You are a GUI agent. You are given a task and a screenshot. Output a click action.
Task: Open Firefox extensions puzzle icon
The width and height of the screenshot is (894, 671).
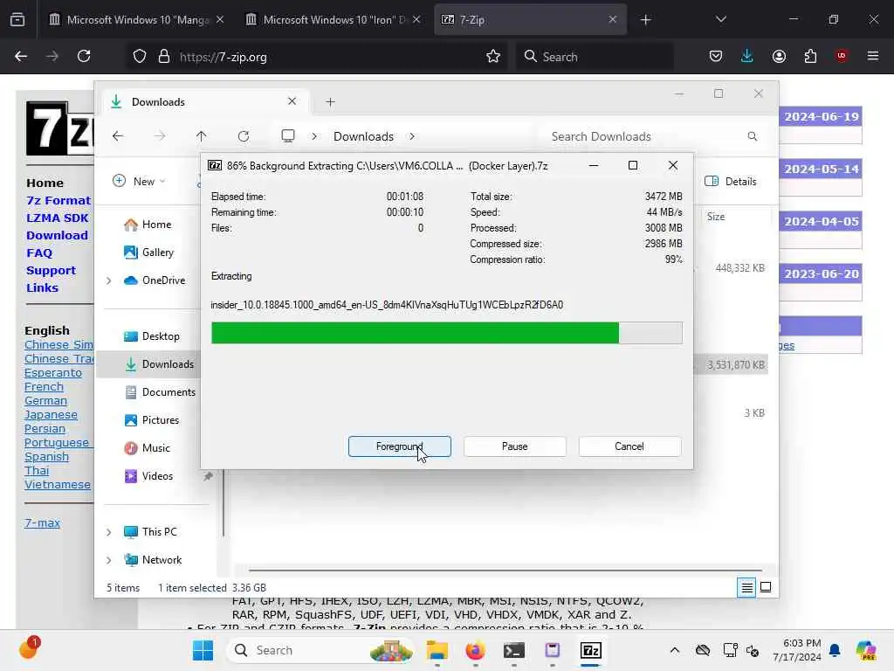[810, 57]
